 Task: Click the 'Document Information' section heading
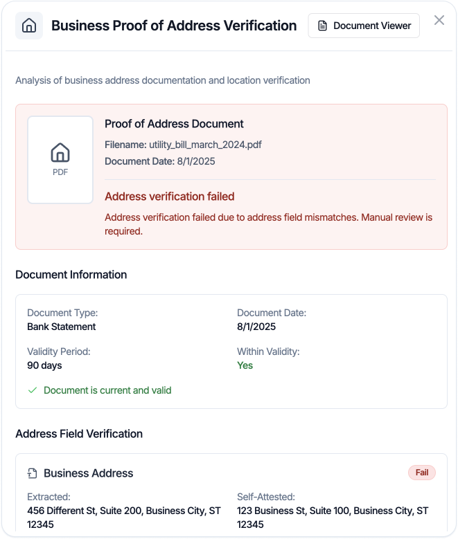(x=71, y=275)
